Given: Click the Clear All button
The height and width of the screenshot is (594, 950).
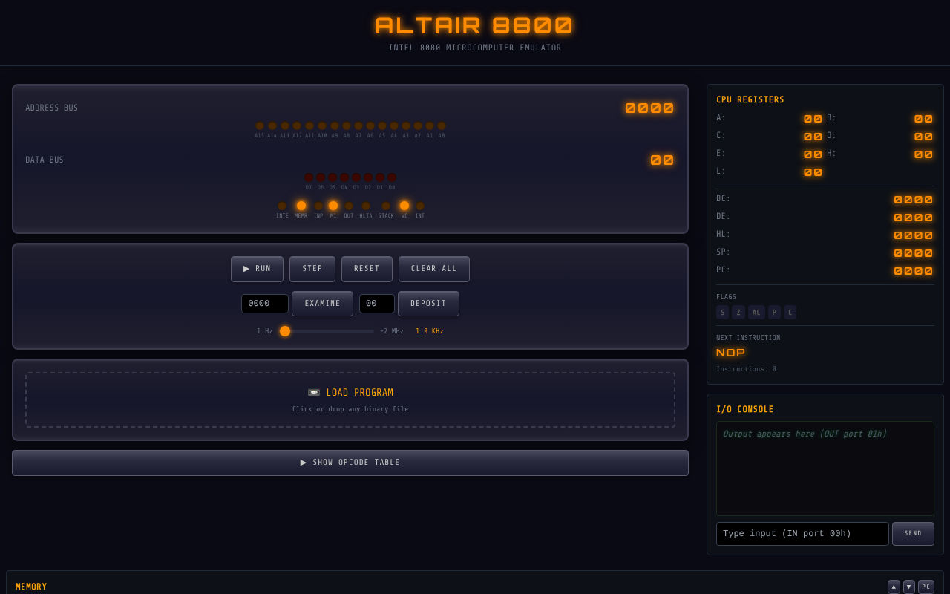Looking at the screenshot, I should coord(434,269).
